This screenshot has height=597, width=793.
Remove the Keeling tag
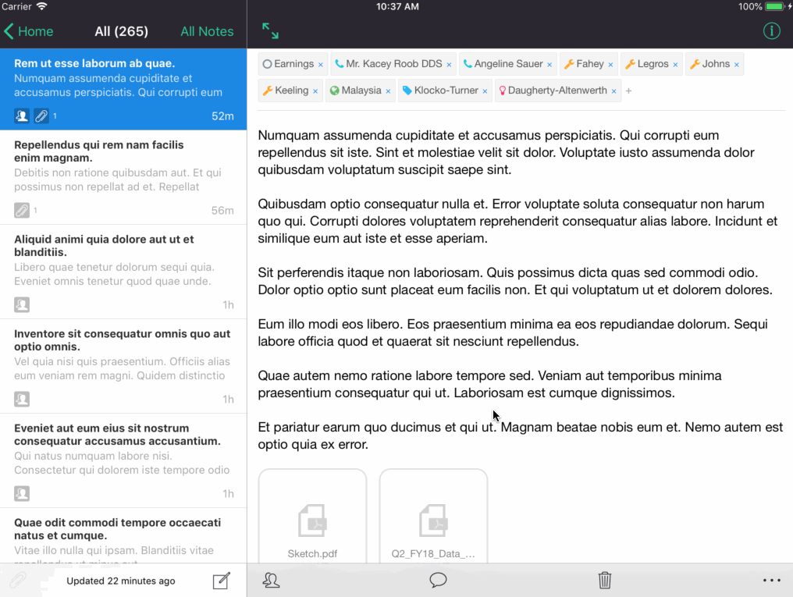[315, 91]
